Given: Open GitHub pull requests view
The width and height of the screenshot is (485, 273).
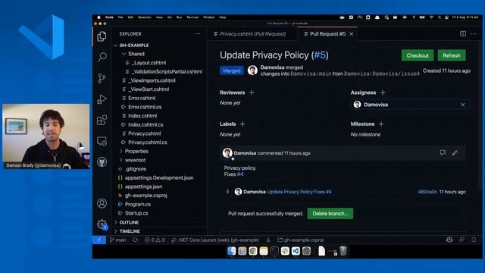Looking at the screenshot, I should (x=102, y=162).
